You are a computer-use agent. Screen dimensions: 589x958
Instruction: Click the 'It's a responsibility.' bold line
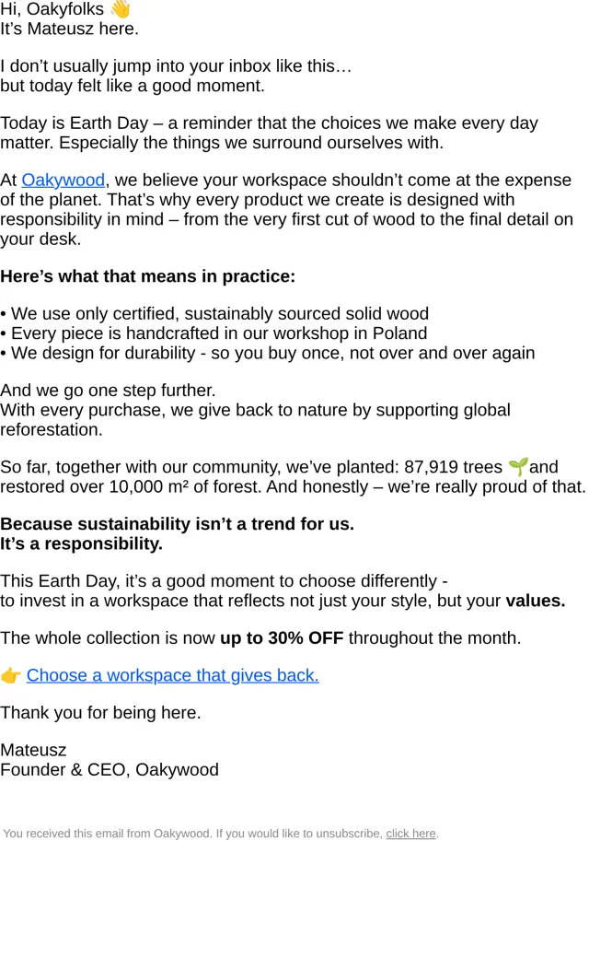pos(81,543)
